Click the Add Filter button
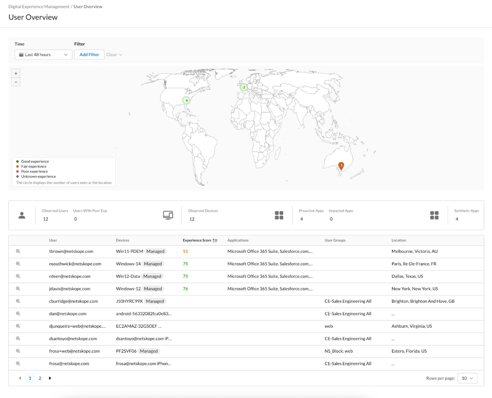 (x=89, y=54)
